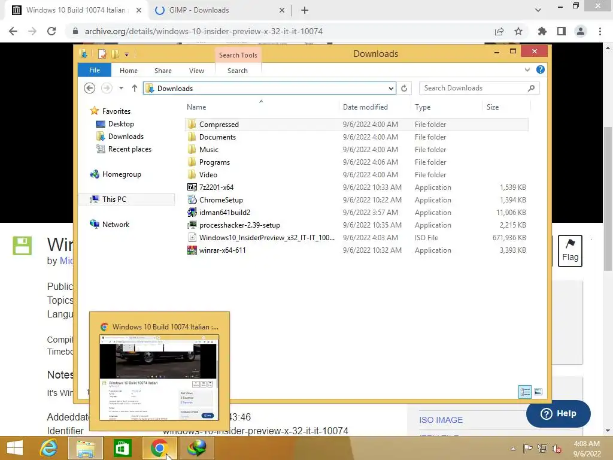Click the Chrome taskbar icon

point(159,448)
